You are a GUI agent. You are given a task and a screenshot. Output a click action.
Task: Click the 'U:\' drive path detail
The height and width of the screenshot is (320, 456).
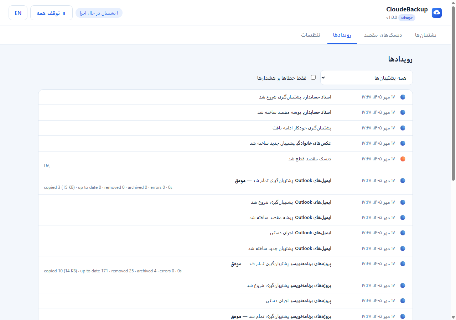[47, 166]
